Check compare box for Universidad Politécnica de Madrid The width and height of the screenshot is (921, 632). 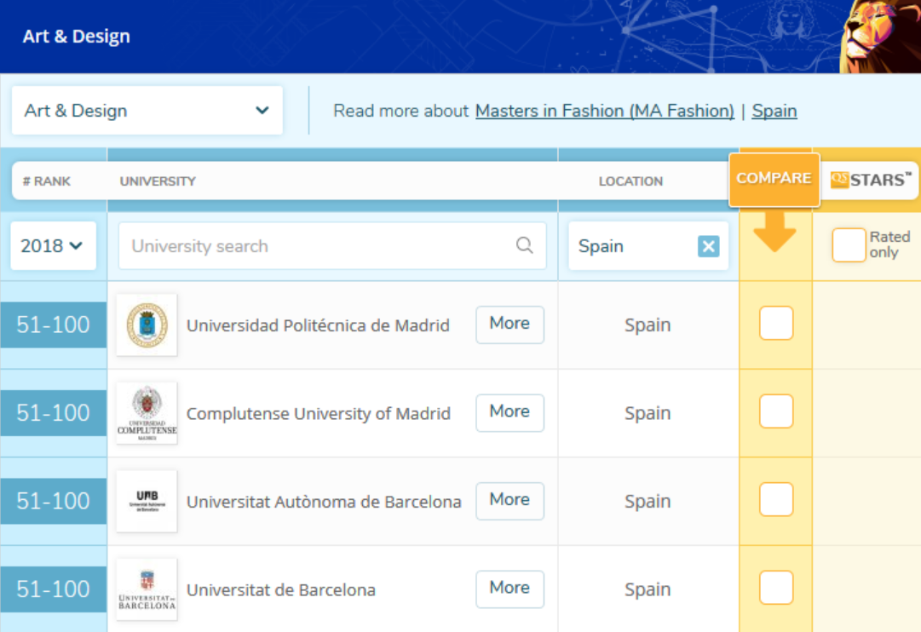tap(776, 323)
